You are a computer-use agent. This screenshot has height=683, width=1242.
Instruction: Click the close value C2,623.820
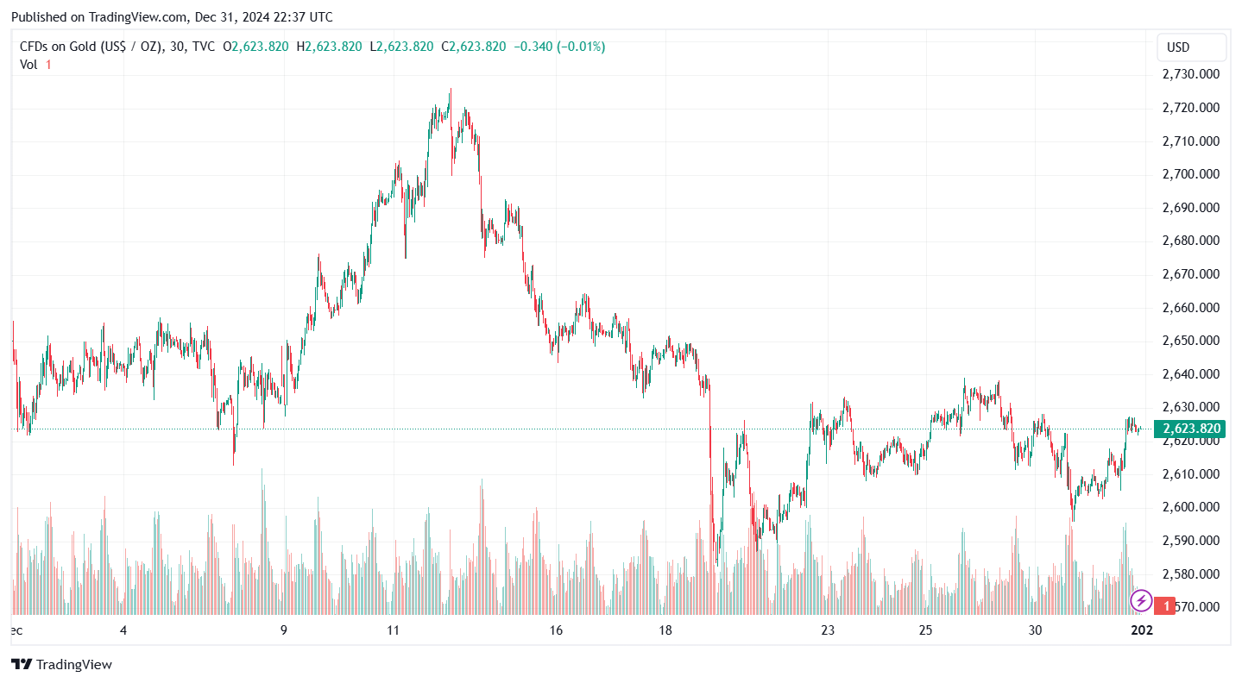click(x=473, y=47)
